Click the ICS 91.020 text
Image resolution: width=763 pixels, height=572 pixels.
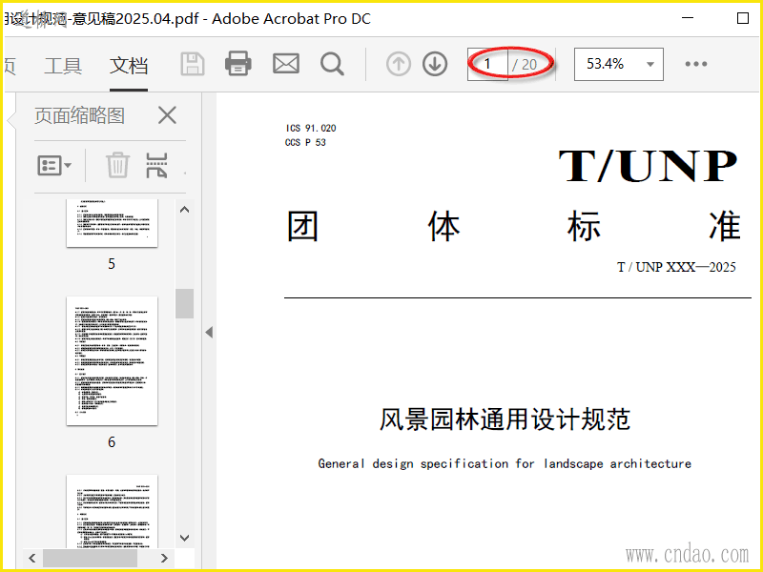[x=311, y=128]
